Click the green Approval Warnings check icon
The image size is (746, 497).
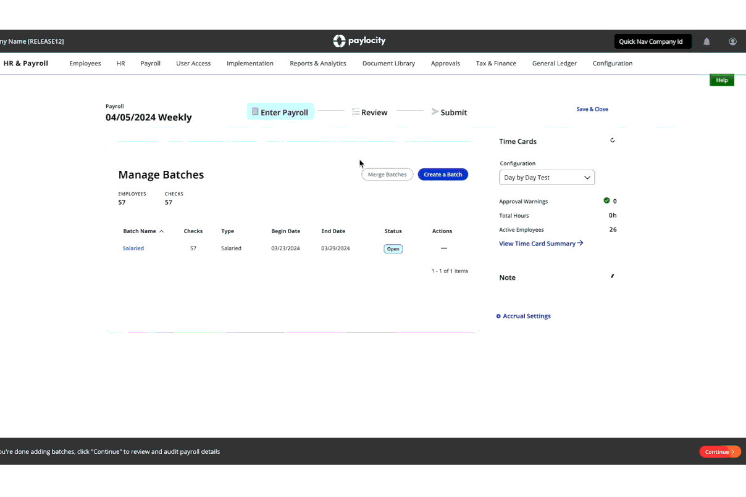coord(606,200)
